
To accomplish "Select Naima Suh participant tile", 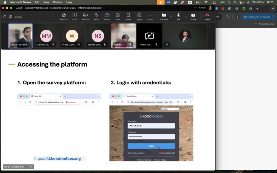I will coord(98,36).
